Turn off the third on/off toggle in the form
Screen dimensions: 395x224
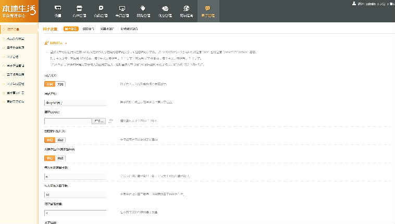click(60, 158)
